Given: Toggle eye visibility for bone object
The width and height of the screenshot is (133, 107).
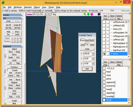Looking at the screenshot, I should coord(104,54).
